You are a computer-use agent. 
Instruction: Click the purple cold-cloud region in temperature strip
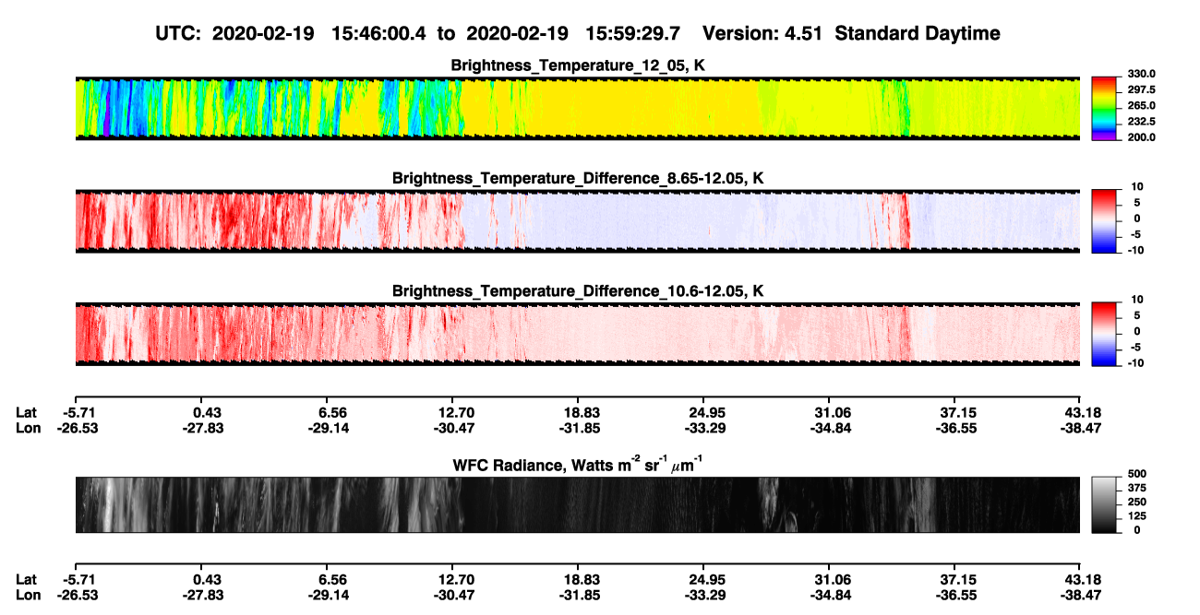coord(106,124)
